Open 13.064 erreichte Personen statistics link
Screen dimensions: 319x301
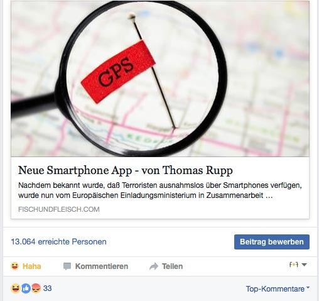point(58,242)
